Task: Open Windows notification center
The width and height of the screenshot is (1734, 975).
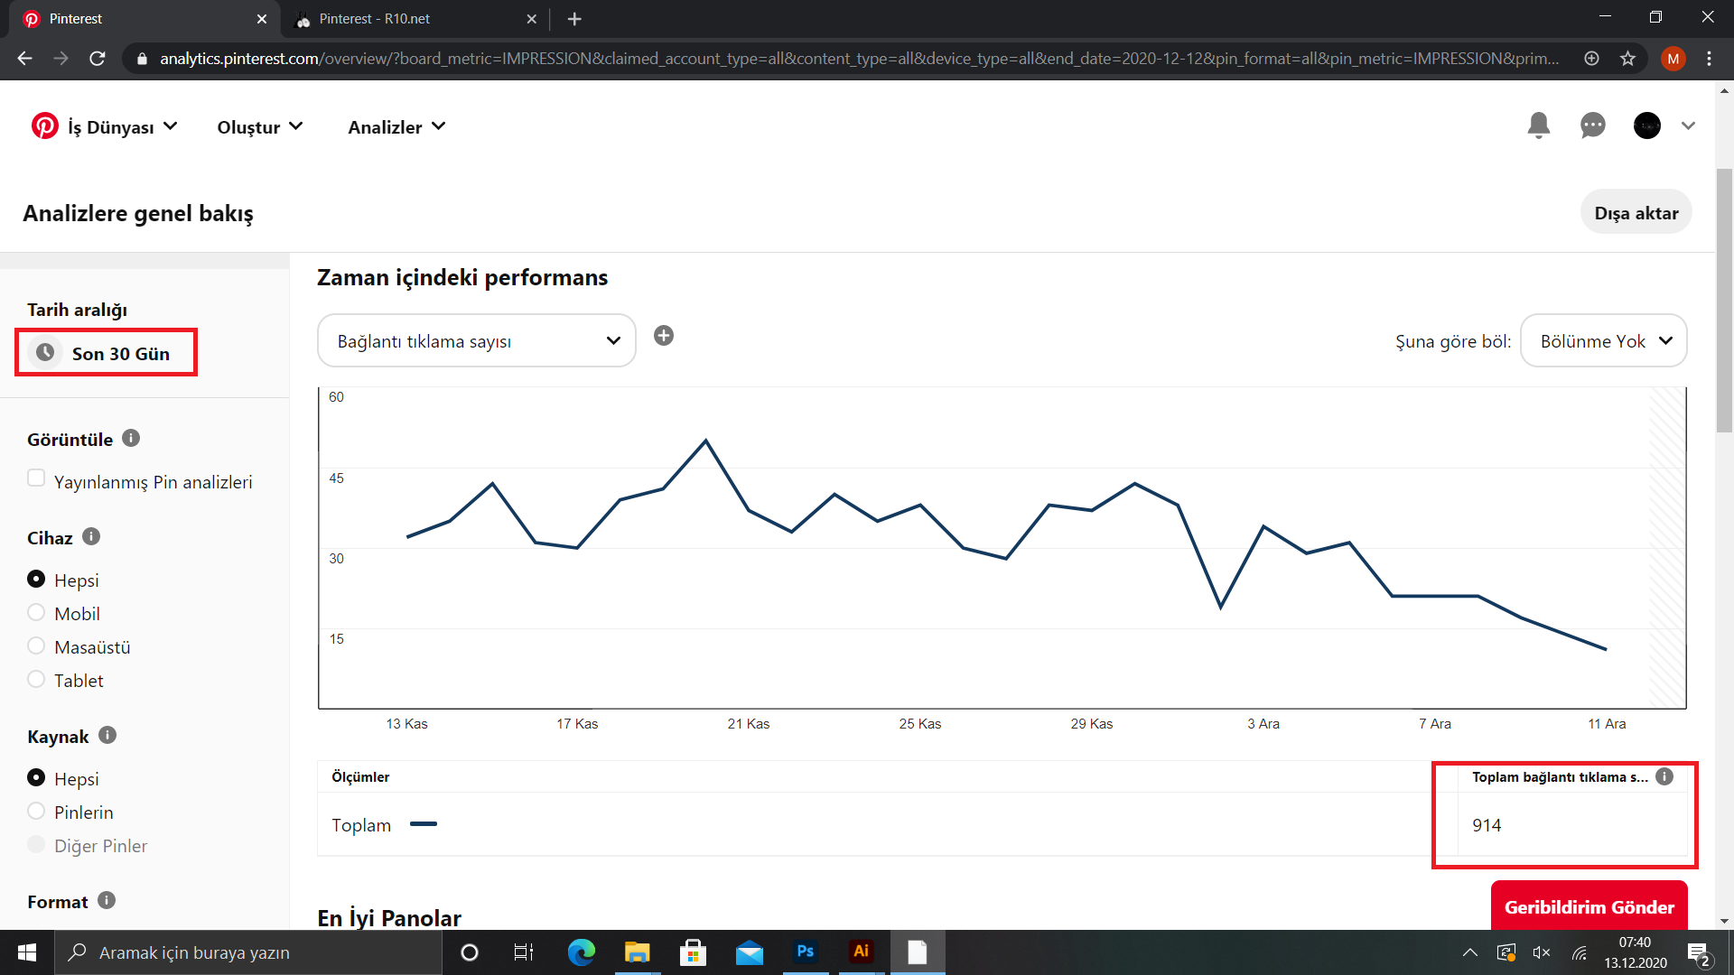Action: tap(1698, 952)
